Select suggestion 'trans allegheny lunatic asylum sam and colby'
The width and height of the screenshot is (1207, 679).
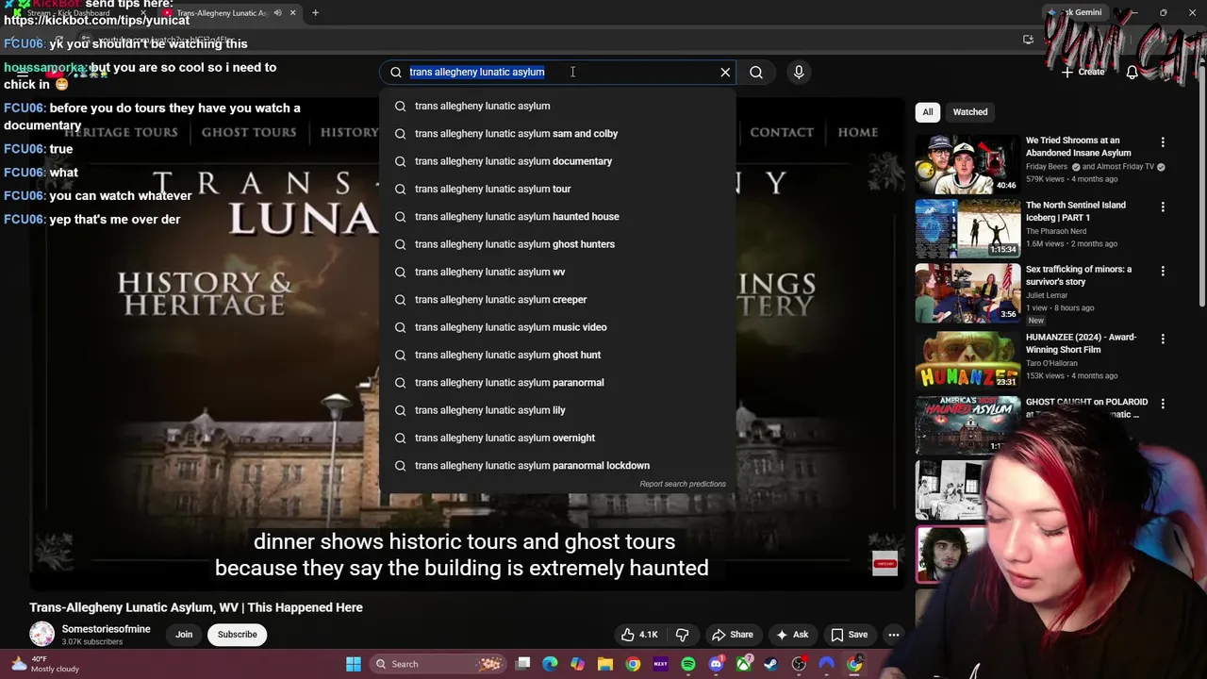click(557, 133)
